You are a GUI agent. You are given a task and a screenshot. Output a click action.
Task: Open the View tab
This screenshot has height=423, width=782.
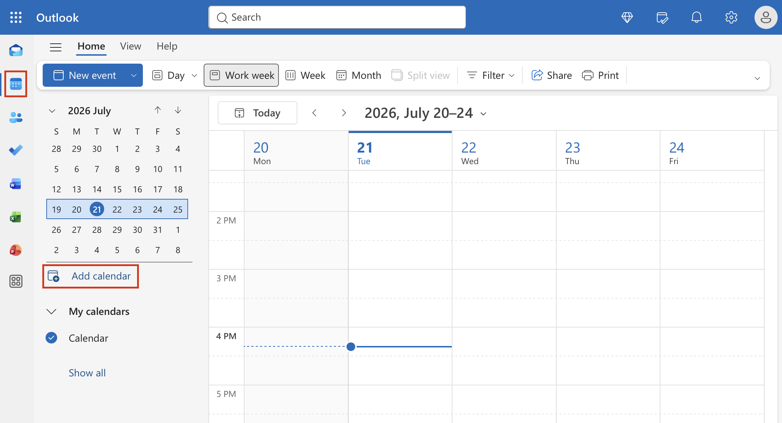(131, 46)
